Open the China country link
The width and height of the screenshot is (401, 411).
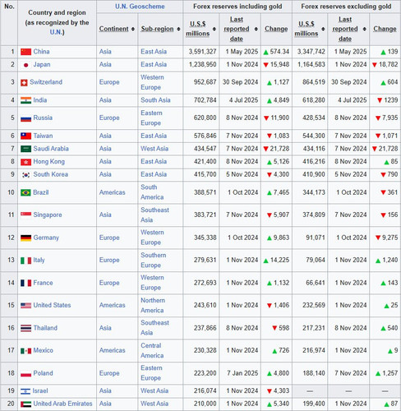(41, 52)
